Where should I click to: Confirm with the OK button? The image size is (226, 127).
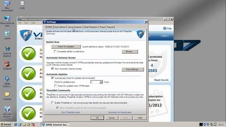point(97,118)
